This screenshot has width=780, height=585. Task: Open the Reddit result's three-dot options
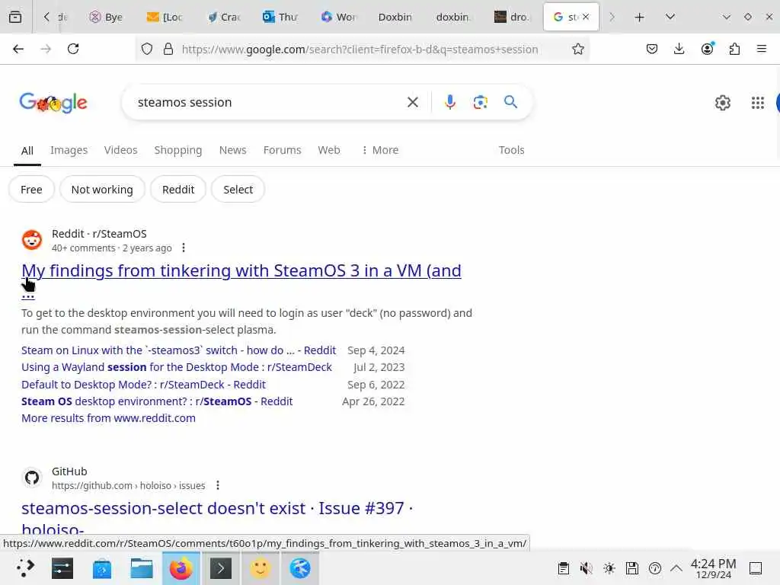click(x=184, y=248)
